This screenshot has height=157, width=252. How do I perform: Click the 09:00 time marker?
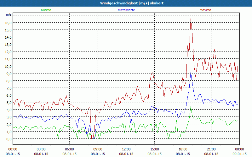(98, 149)
